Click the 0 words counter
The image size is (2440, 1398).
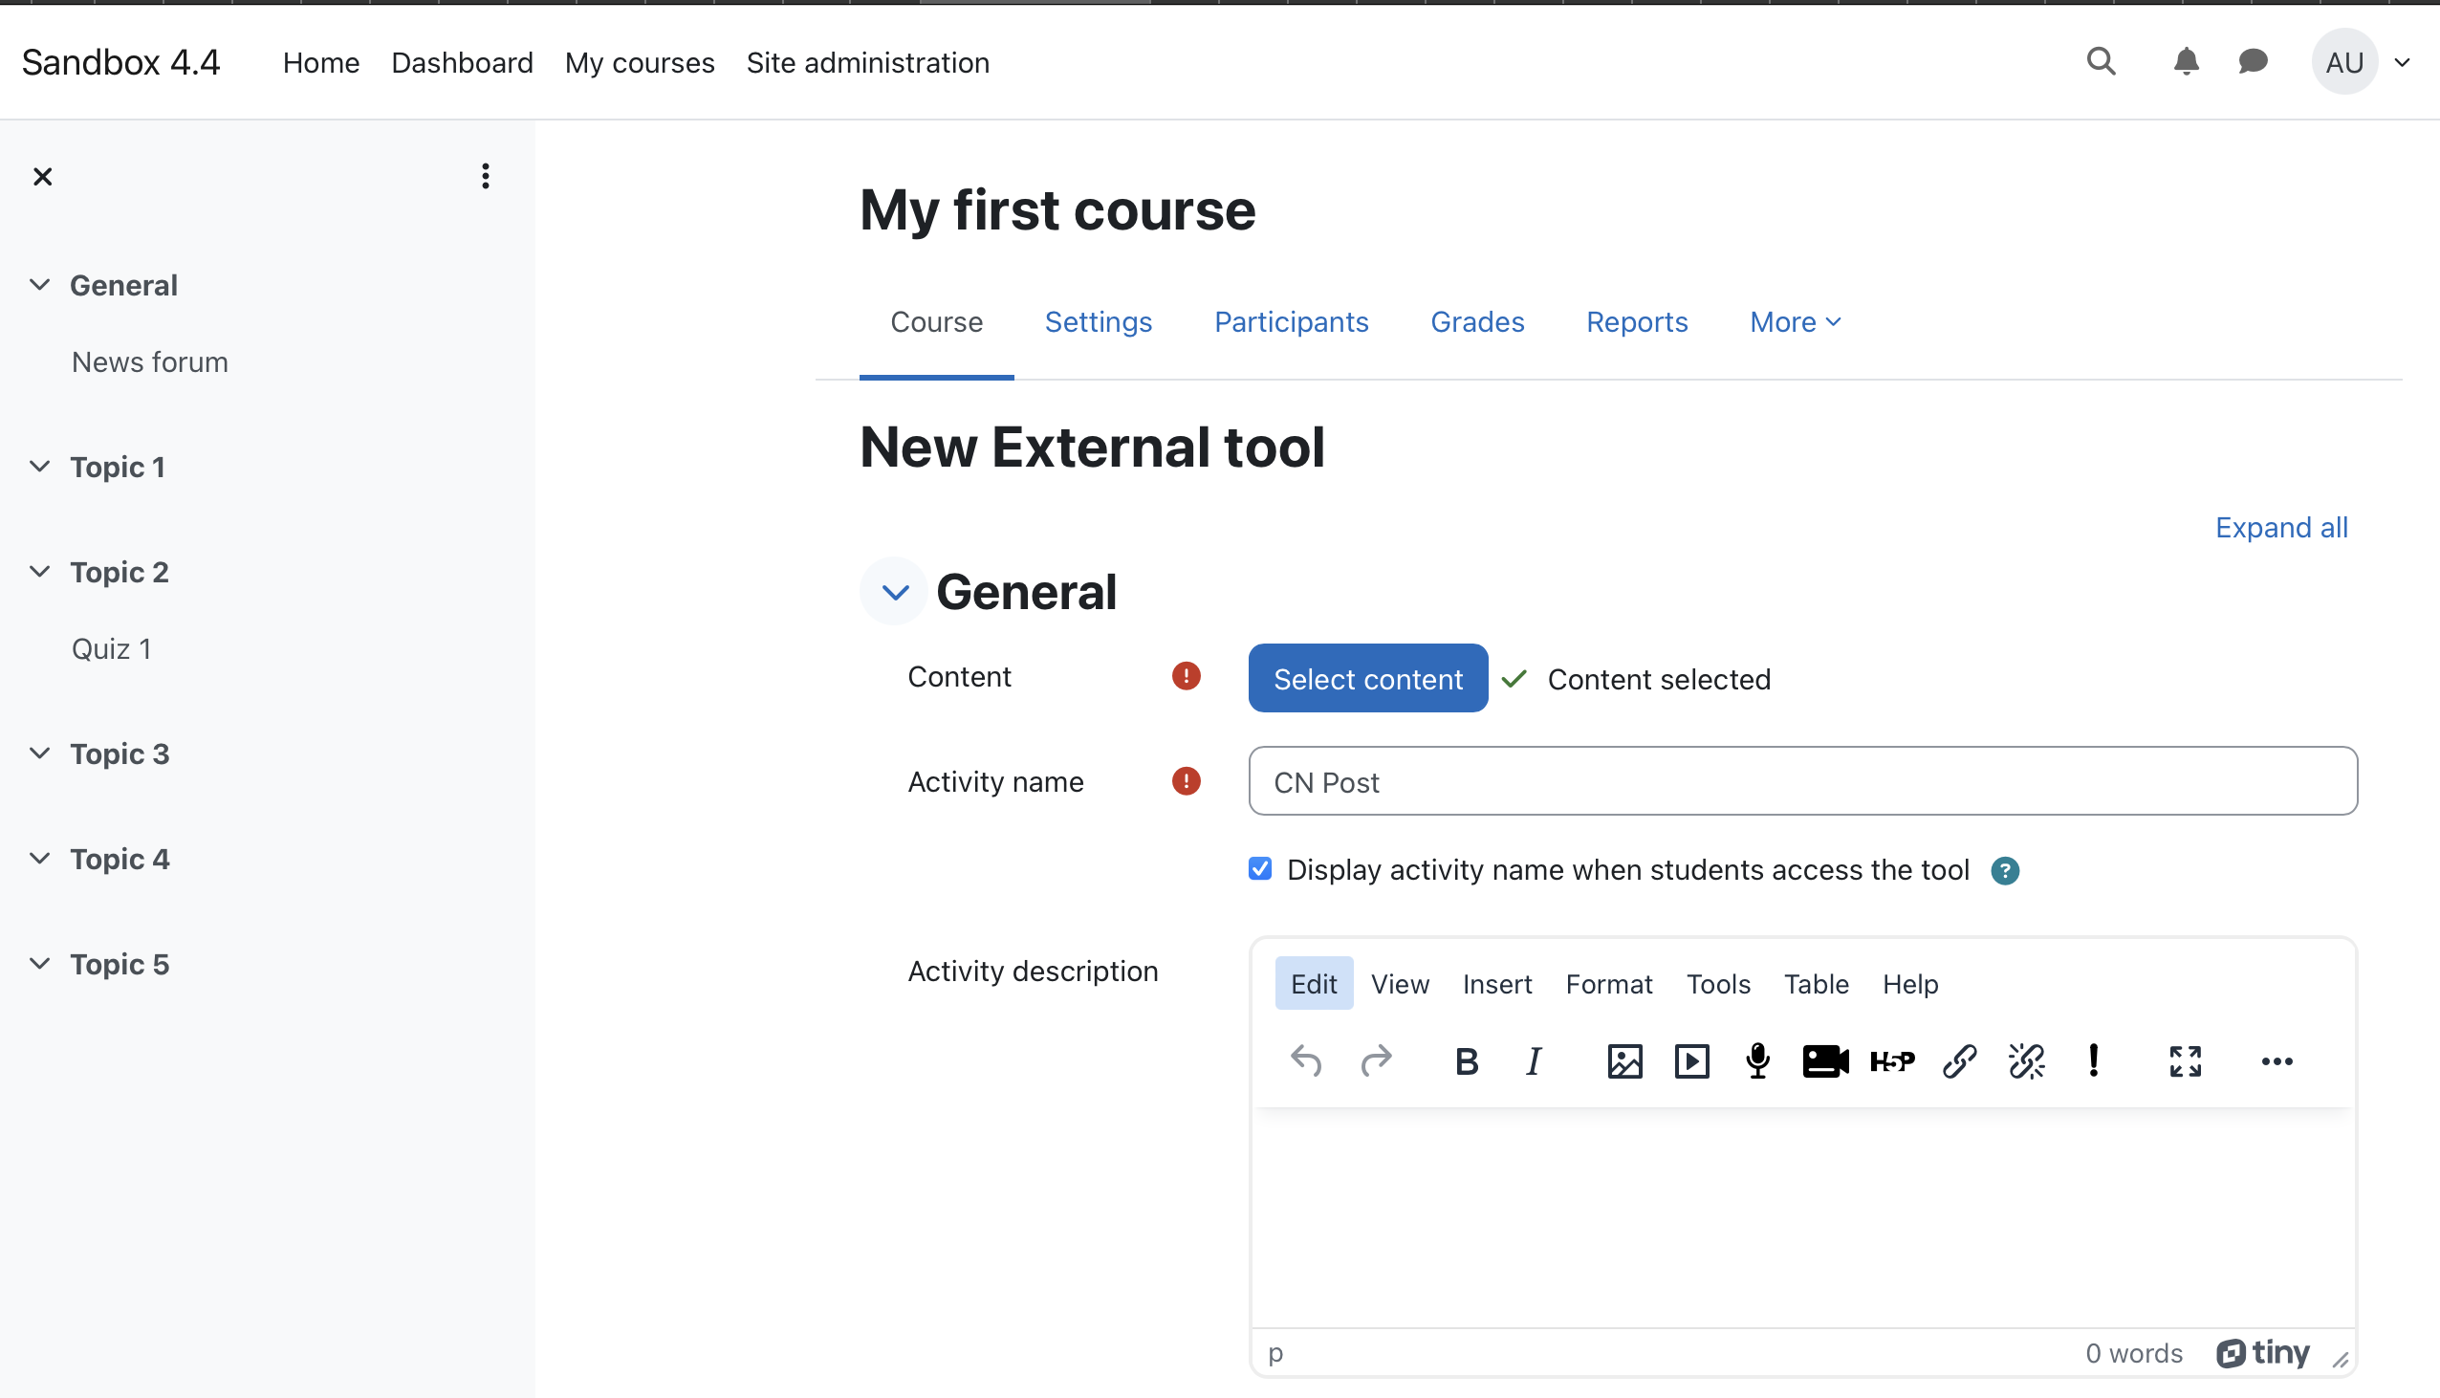pyautogui.click(x=2133, y=1352)
